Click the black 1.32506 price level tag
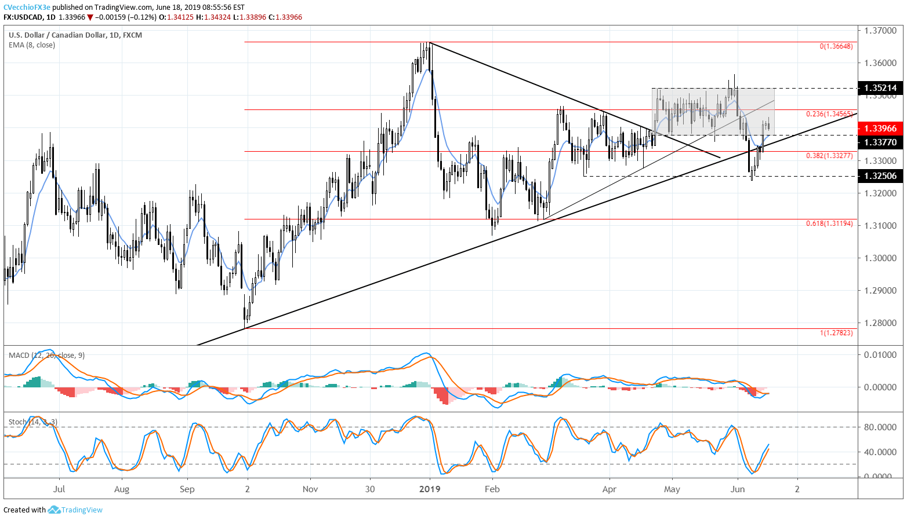Screen dimensions: 907x520 click(x=880, y=176)
